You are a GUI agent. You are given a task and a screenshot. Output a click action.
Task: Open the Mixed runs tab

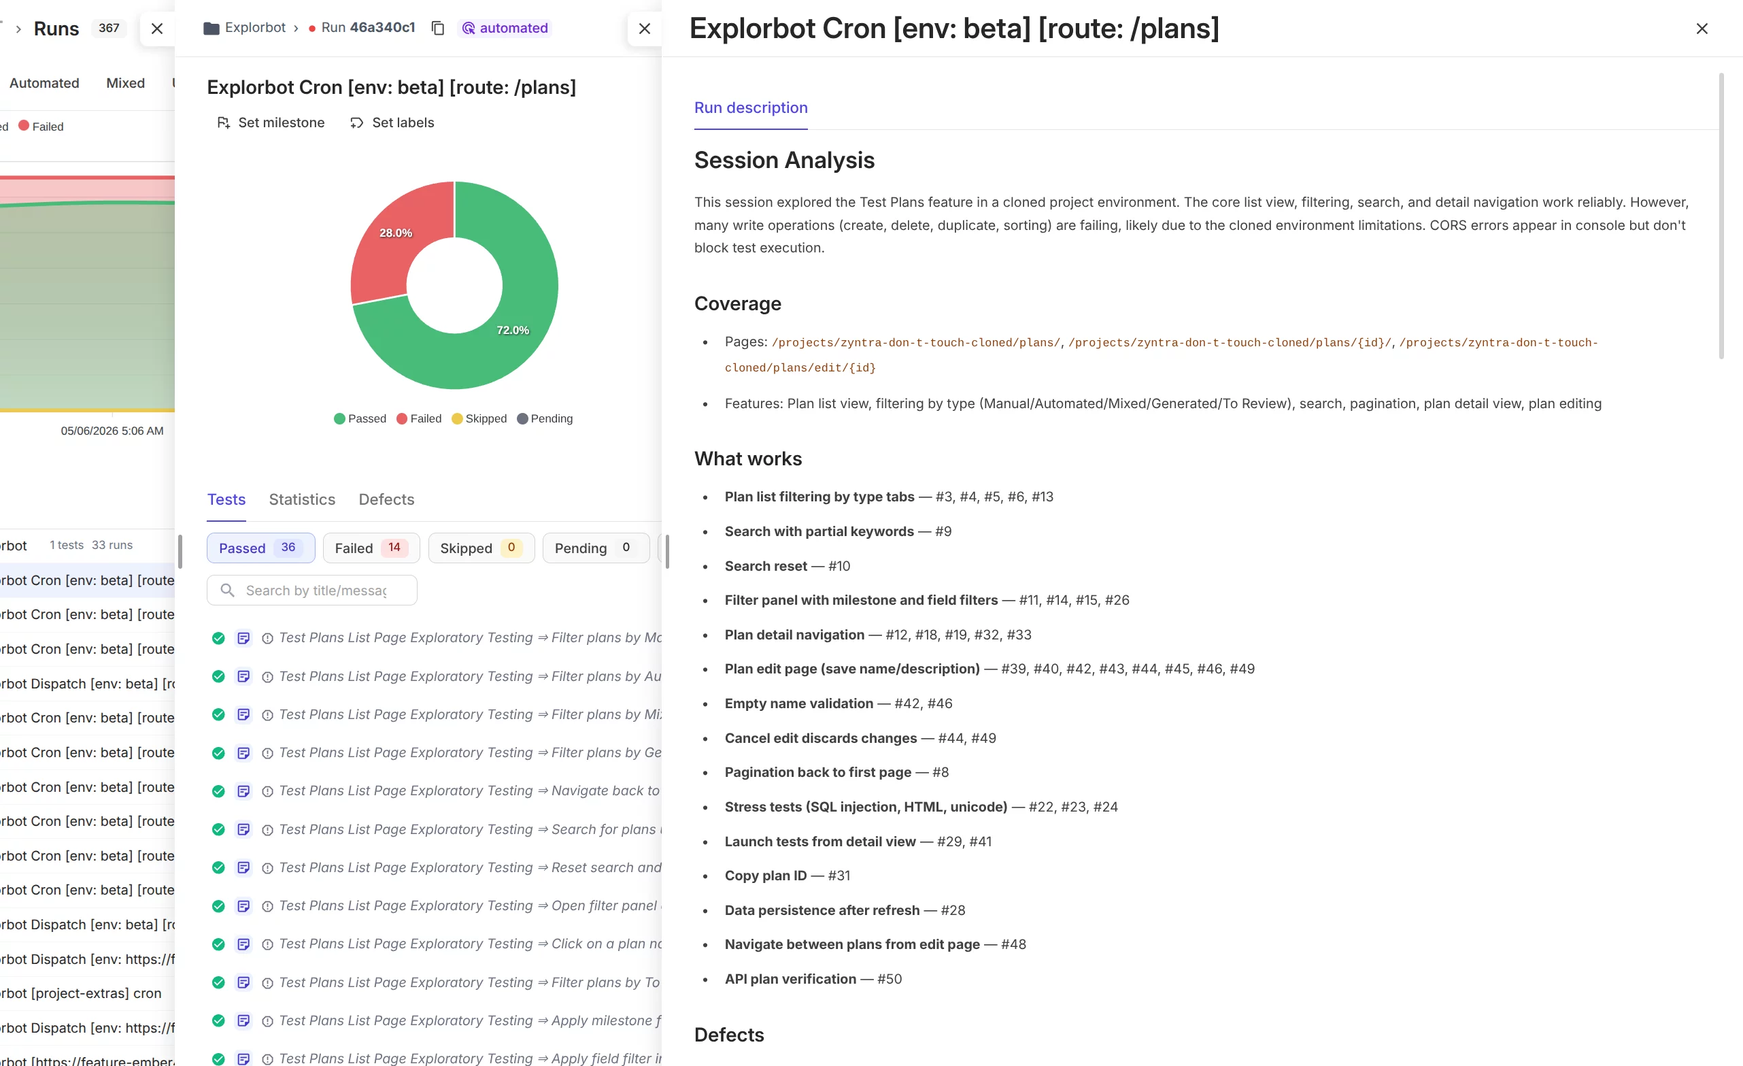click(125, 83)
